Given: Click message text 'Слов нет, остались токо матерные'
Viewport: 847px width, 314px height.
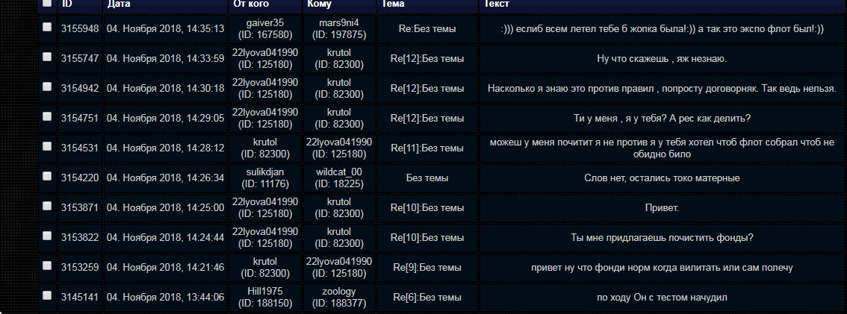Looking at the screenshot, I should coord(662,178).
